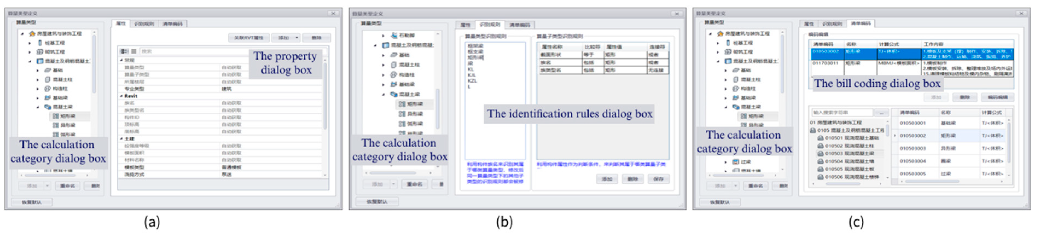Expand the 砌筑工程 node in dialog (a)
This screenshot has height=238, width=1039.
tap(30, 52)
